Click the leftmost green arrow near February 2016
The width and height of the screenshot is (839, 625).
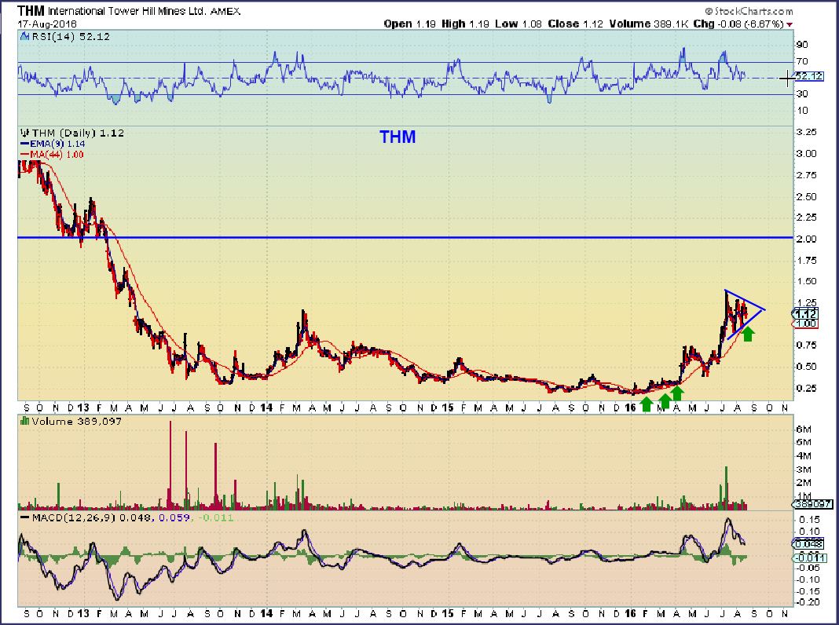click(x=646, y=404)
